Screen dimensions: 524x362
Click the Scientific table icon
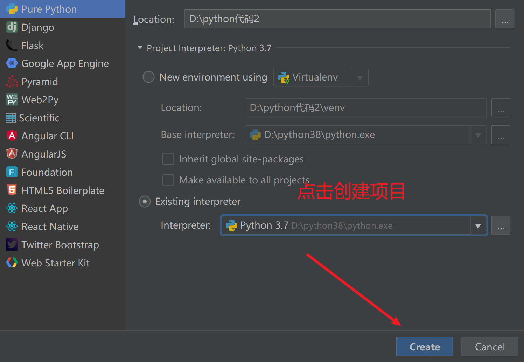coord(11,118)
